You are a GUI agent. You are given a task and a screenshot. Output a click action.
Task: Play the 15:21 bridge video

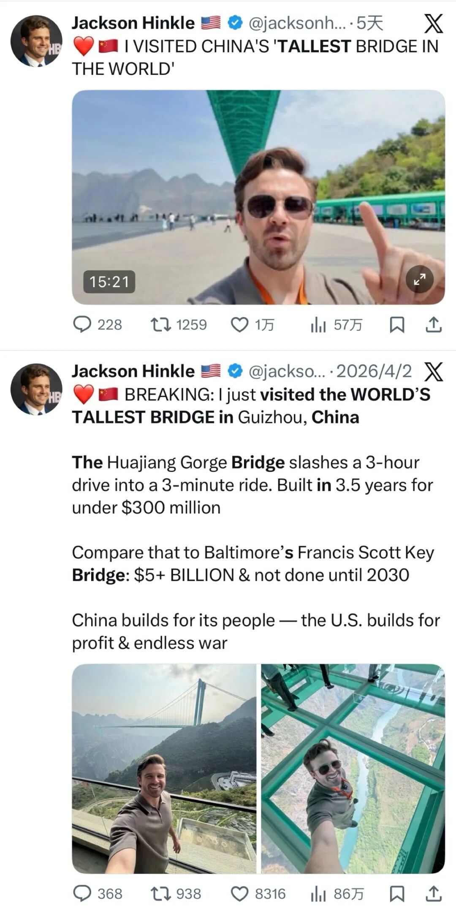[258, 197]
